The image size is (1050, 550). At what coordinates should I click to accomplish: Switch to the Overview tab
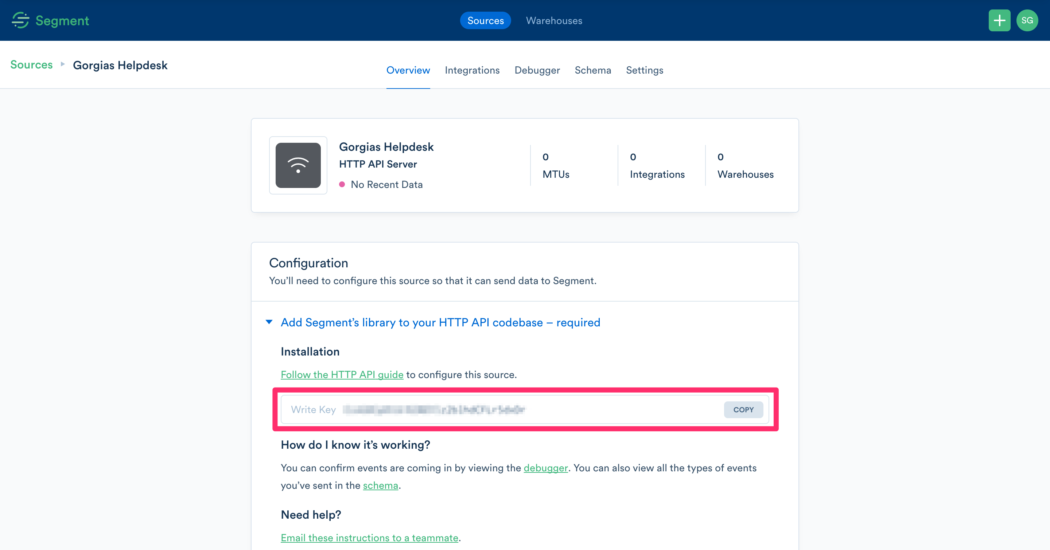coord(408,70)
